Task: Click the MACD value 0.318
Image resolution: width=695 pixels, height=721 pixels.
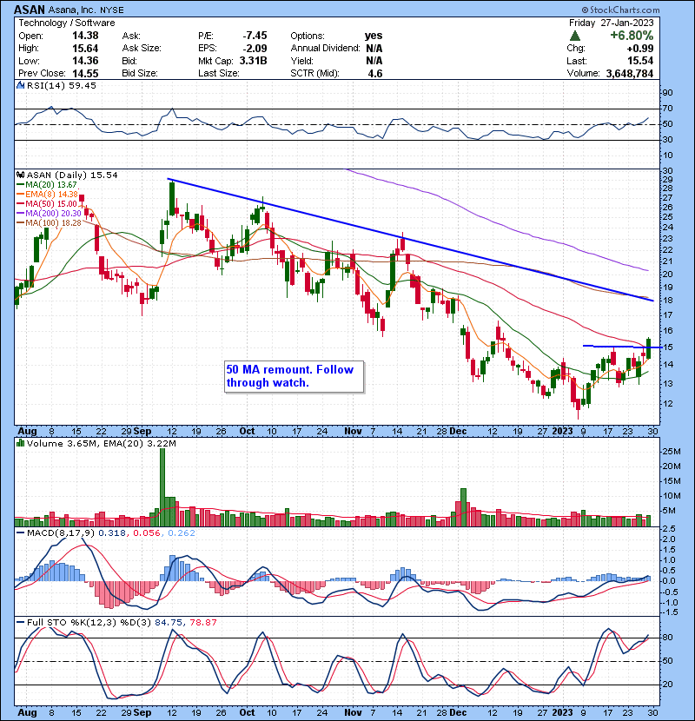Action: 112,532
